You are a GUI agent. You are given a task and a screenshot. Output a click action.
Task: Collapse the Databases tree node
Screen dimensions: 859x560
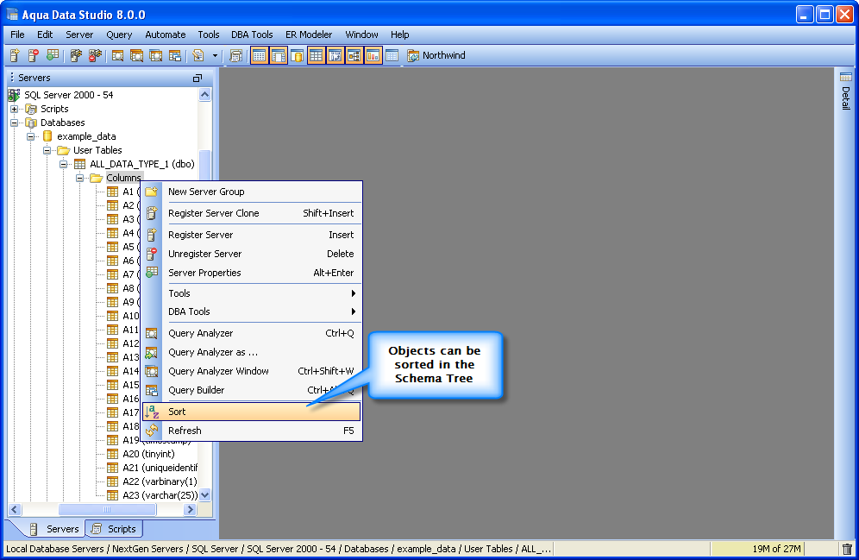pos(15,123)
